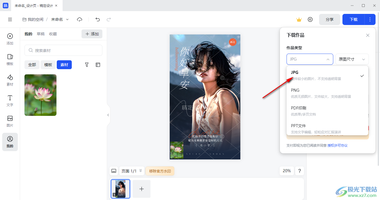Switch the material list layout view
This screenshot has height=200, width=380.
click(x=98, y=65)
